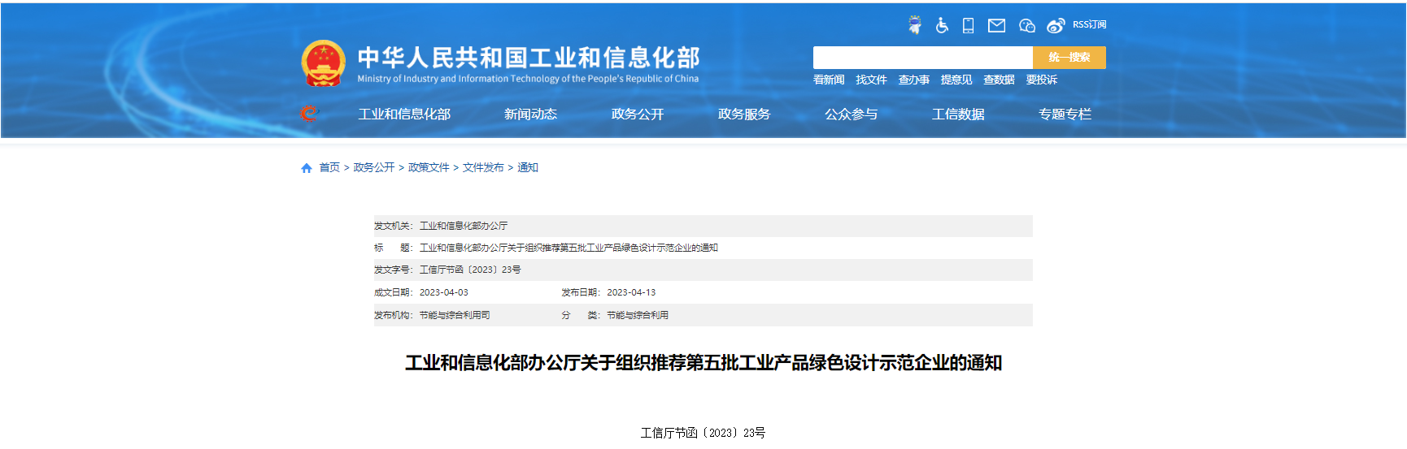Screen dimensions: 1407x449
Task: Click the wheelchair accessibility icon
Action: point(942,25)
